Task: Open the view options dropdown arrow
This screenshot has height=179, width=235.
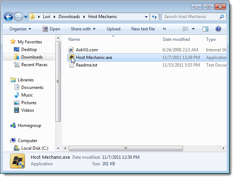Action: point(193,29)
